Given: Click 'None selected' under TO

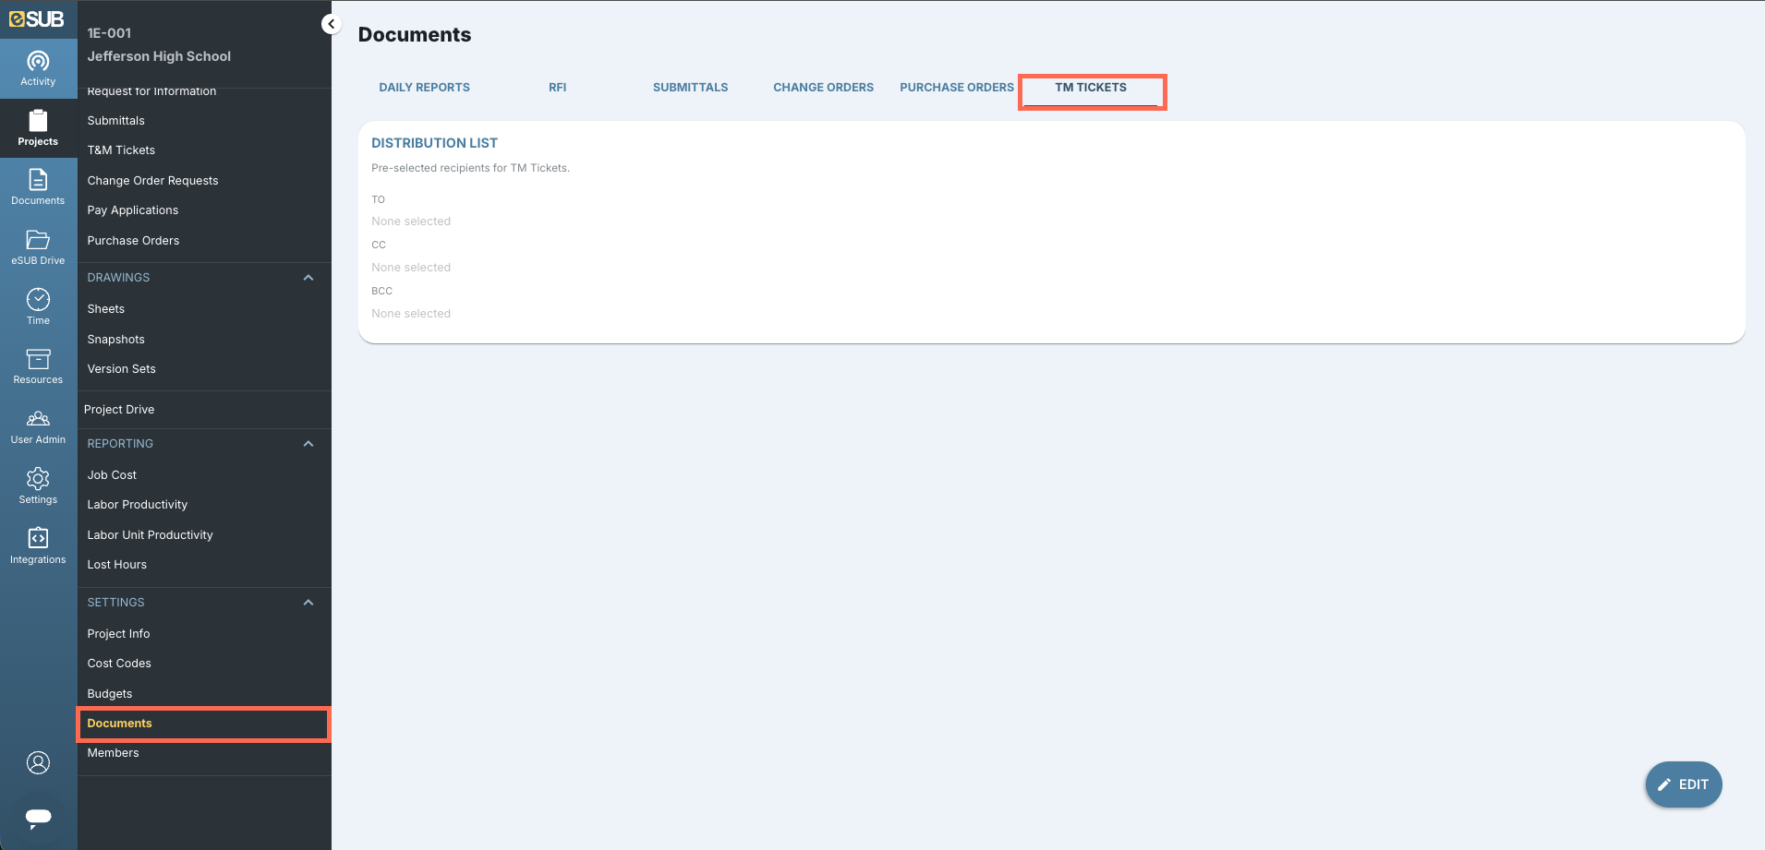Looking at the screenshot, I should (x=411, y=221).
